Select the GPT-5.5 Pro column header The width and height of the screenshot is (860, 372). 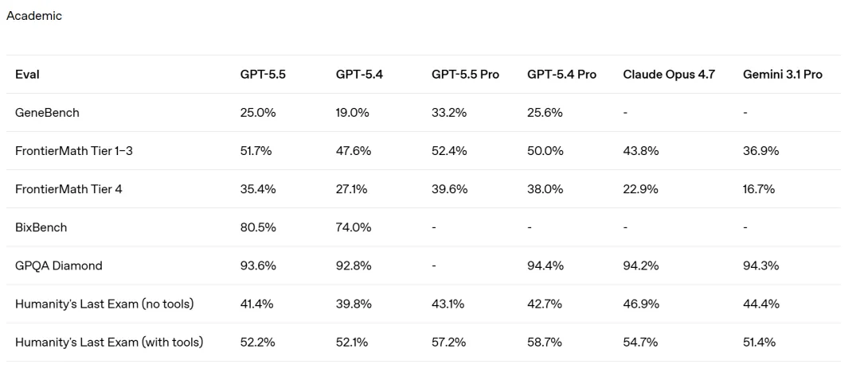pyautogui.click(x=465, y=75)
